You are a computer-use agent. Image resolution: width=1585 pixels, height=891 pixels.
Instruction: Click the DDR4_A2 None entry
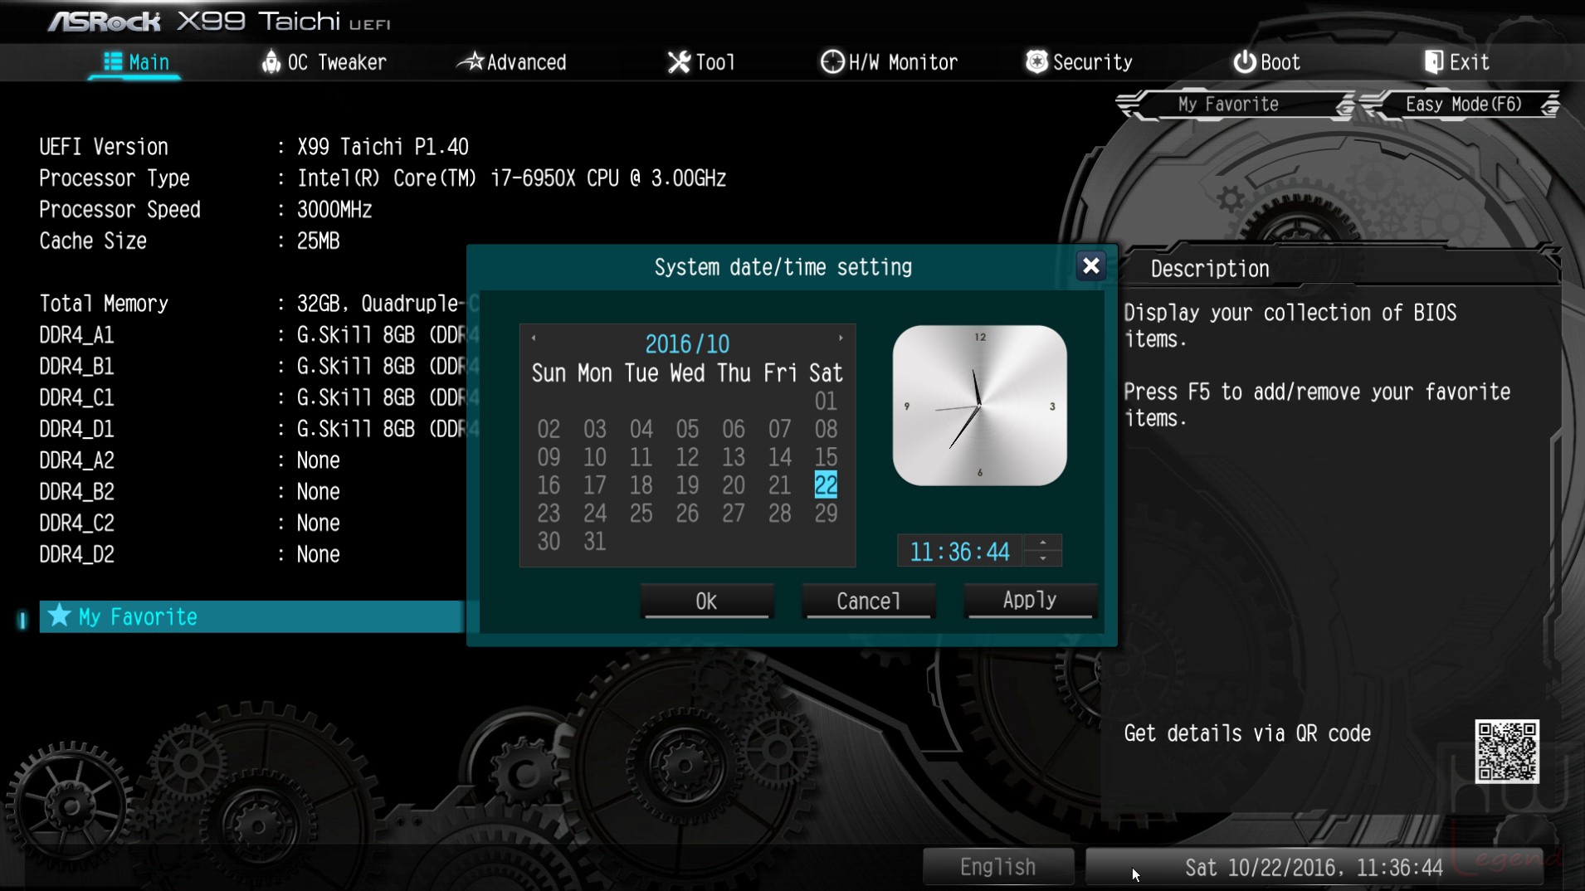(319, 461)
